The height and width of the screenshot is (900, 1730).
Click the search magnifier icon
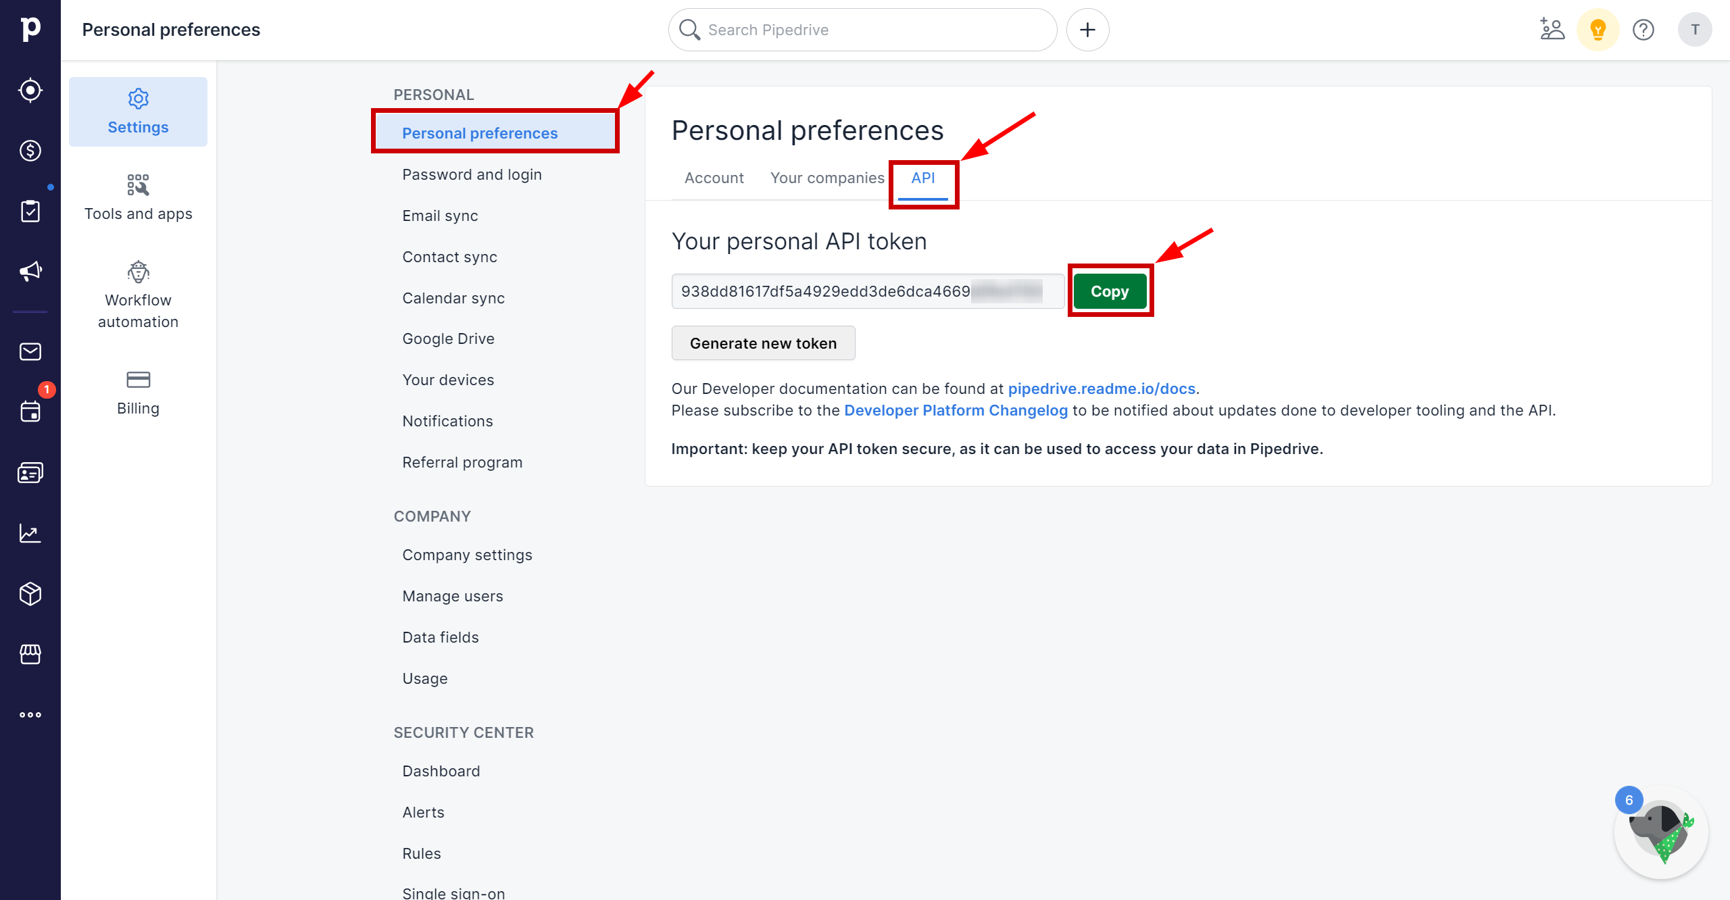click(689, 30)
